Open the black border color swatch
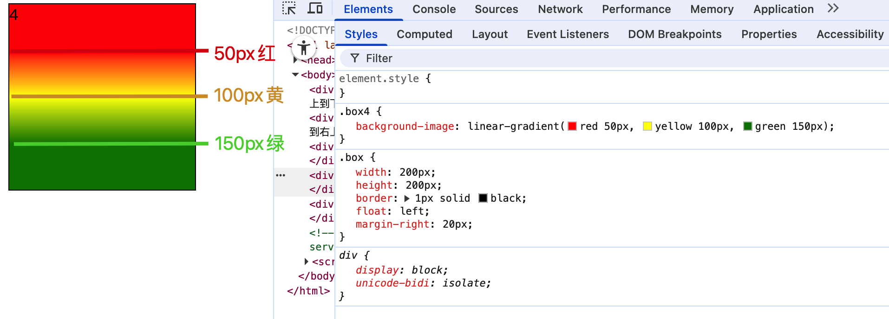Screen dimensions: 889x319 483,198
